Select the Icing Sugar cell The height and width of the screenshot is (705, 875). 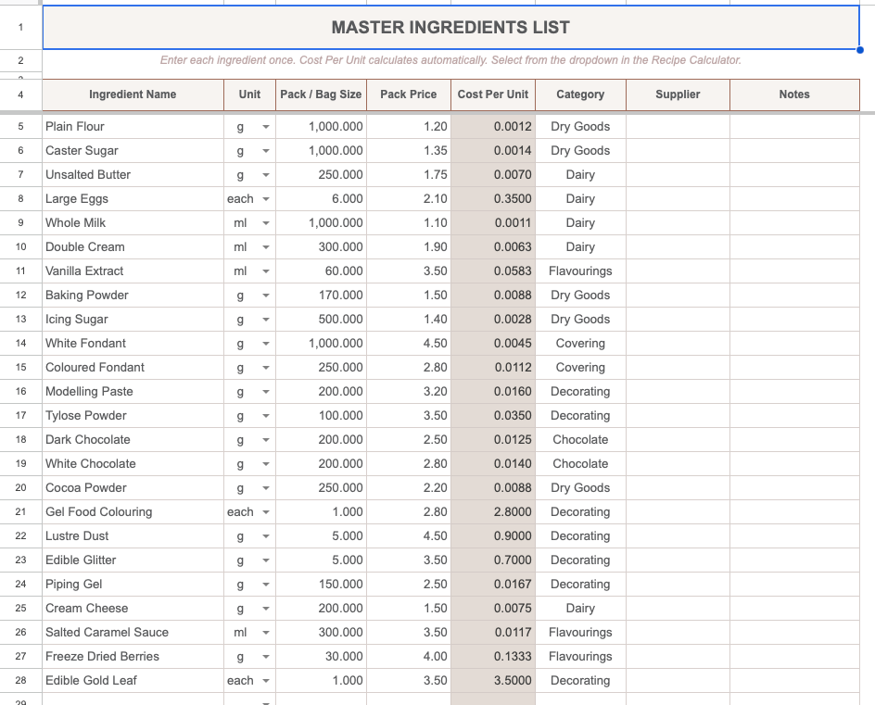click(133, 319)
